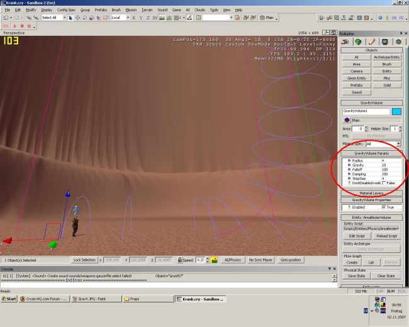Open the FG flow graph editor
Screen dimensions: 409x327
(401, 18)
